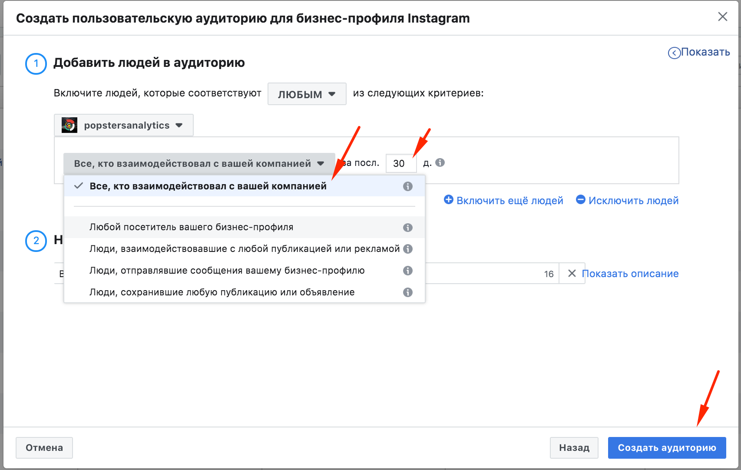Viewport: 741px width, 470px height.
Task: Click 'Включить ещё людей' link
Action: coord(504,200)
